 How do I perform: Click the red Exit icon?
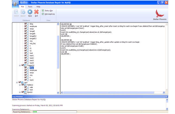pos(36,12)
